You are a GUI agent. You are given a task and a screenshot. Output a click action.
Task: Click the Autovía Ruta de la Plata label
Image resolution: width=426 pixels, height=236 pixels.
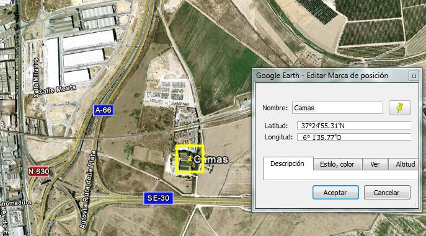88,190
